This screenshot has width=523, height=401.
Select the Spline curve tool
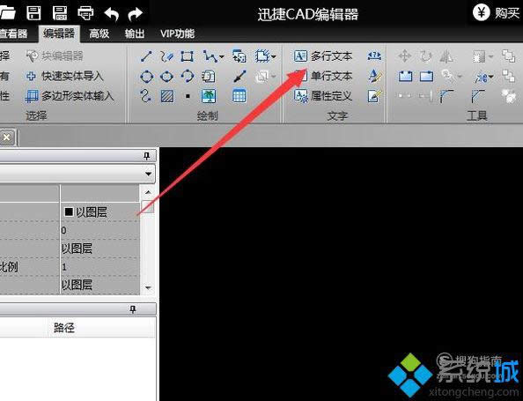point(146,96)
